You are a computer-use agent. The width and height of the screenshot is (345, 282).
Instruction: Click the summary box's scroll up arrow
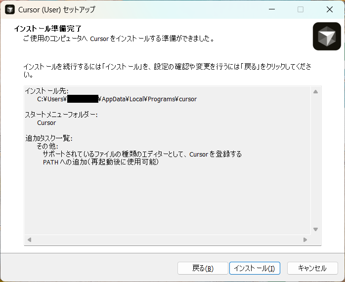click(316, 91)
